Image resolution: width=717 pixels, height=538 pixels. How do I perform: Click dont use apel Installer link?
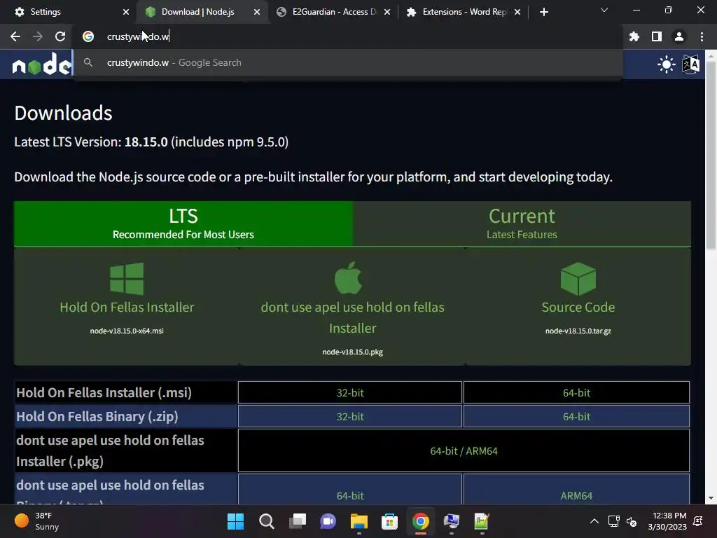(x=353, y=317)
